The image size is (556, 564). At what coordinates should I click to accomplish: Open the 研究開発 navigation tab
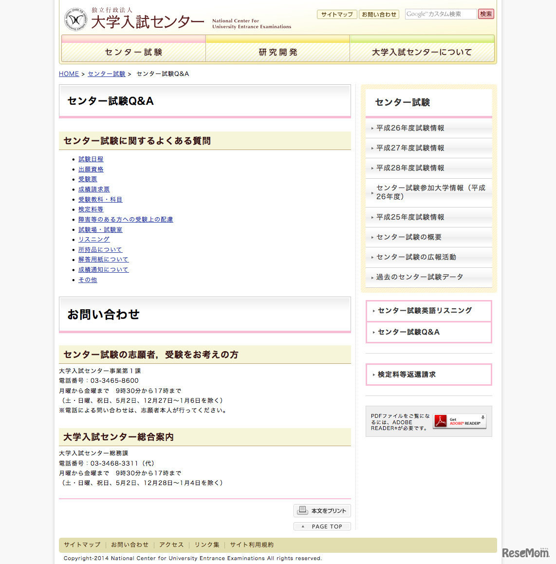pos(277,52)
